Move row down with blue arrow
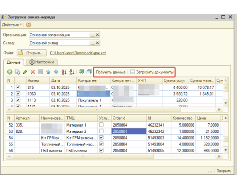Screen dimensions: 237x189 56,72
